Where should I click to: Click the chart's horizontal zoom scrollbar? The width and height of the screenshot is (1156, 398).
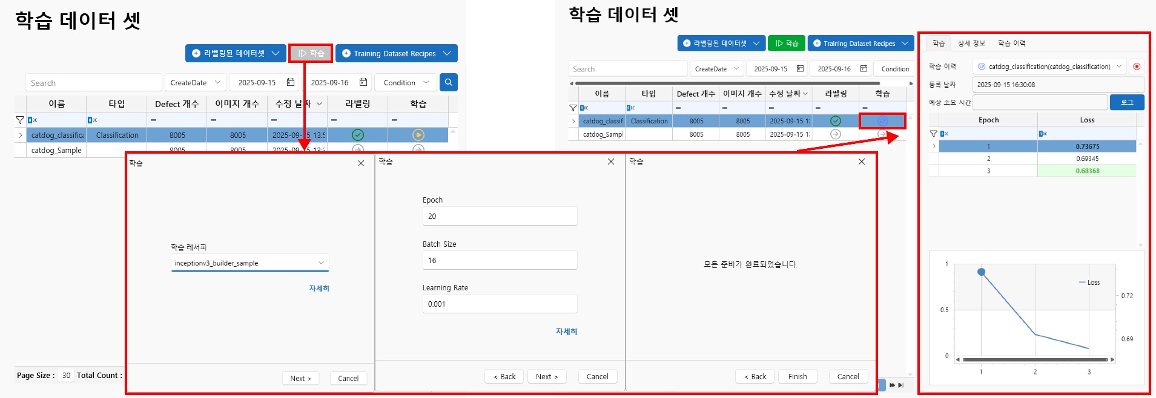pos(1034,359)
